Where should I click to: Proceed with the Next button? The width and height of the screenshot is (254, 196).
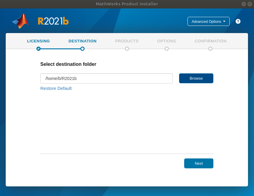click(199, 163)
